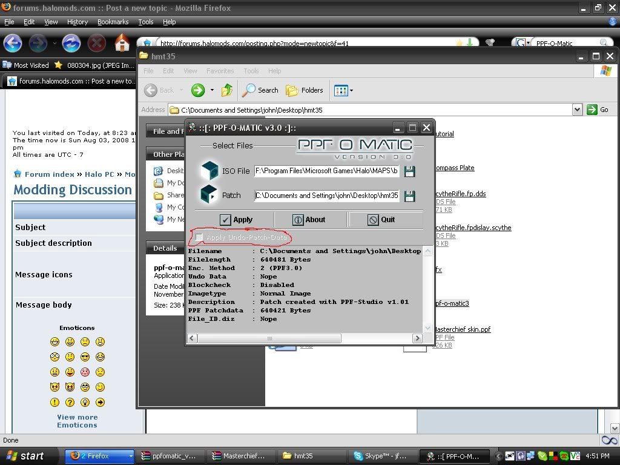Open the Firefox Tools menu
Screen dimensions: 620x465
145,22
